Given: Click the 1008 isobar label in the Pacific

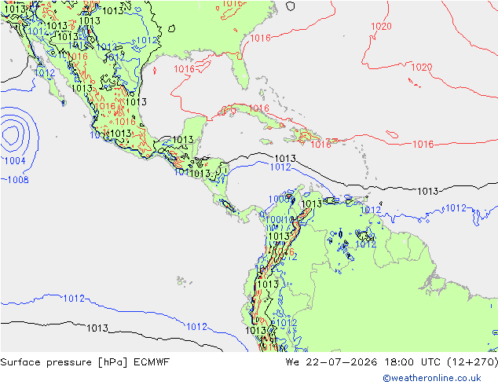Looking at the screenshot, I should tap(18, 180).
